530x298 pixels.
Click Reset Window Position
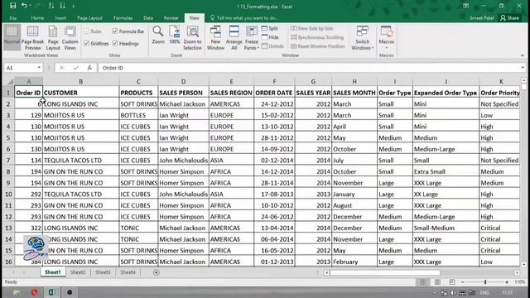318,46
